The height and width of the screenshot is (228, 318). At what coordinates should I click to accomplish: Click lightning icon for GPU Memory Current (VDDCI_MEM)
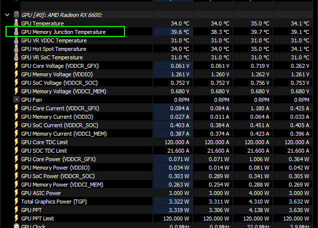(16, 134)
